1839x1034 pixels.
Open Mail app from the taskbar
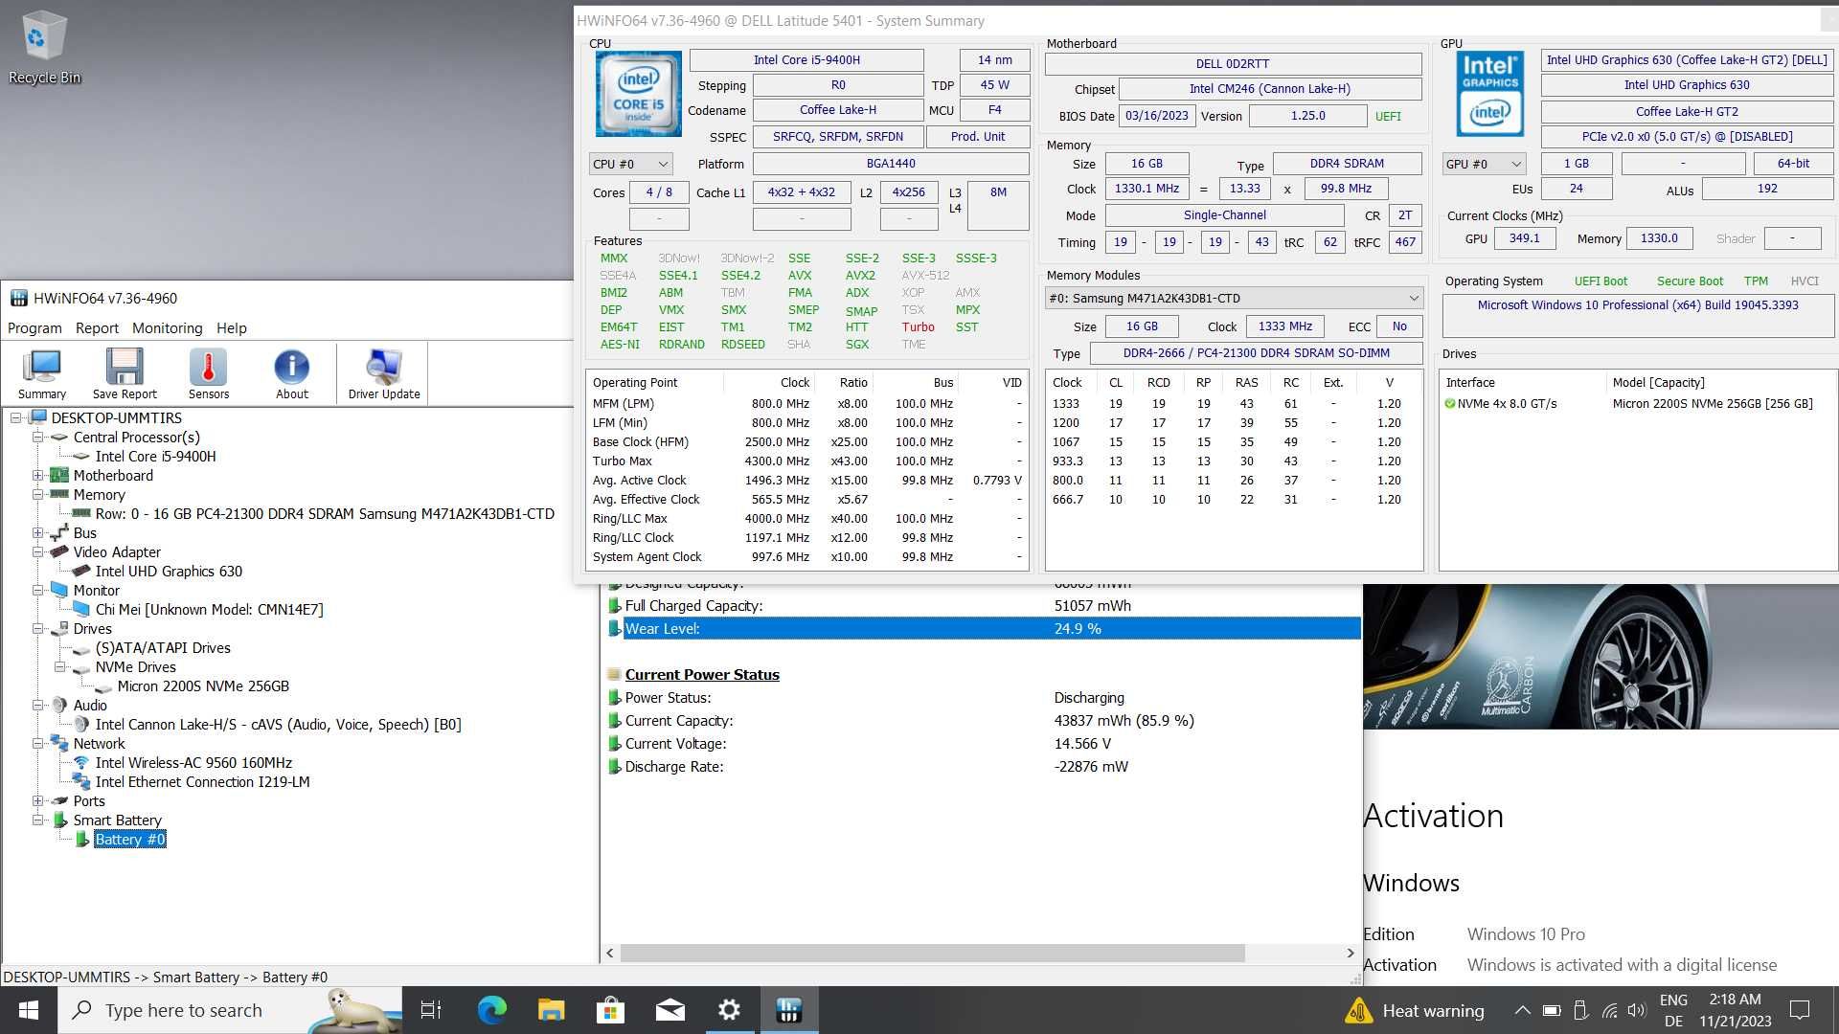670,1010
